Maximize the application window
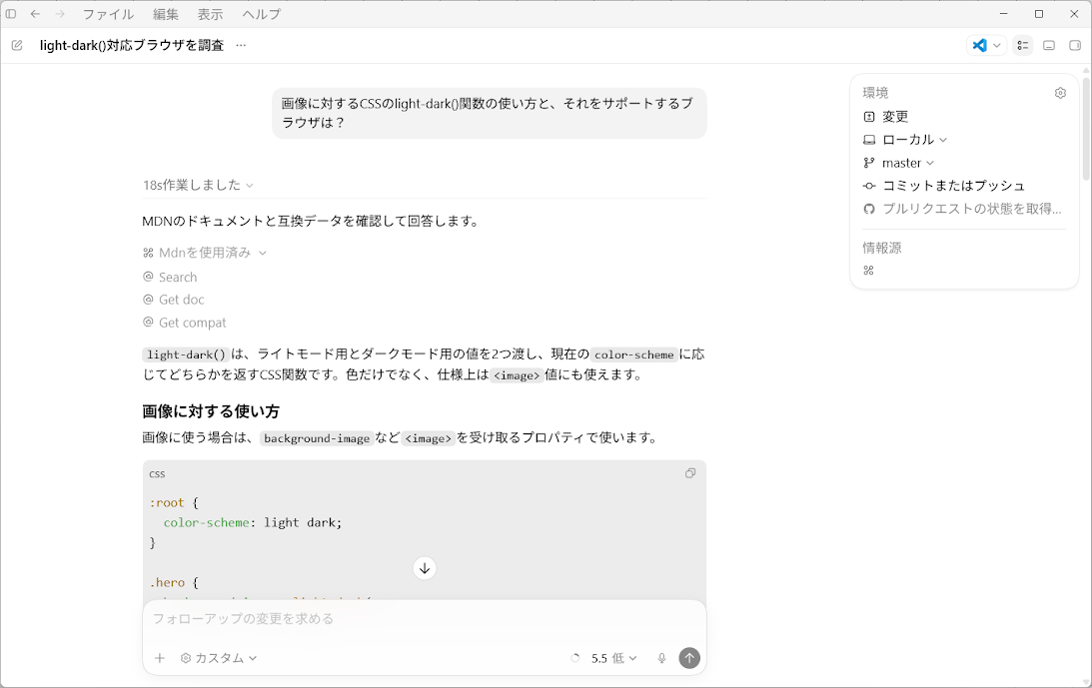Image resolution: width=1092 pixels, height=688 pixels. [1038, 14]
